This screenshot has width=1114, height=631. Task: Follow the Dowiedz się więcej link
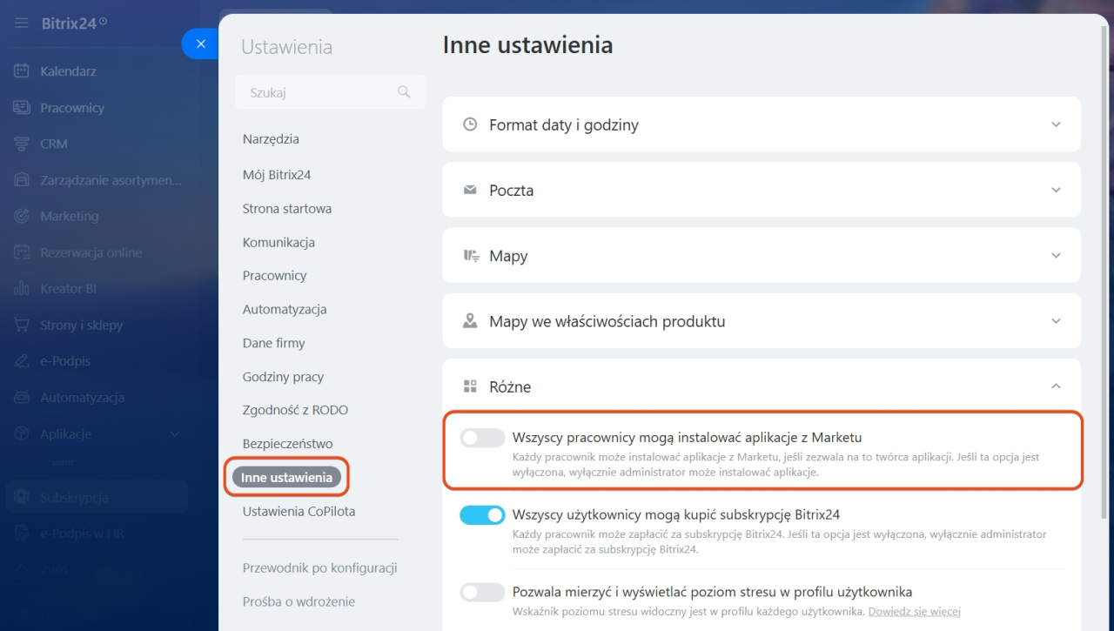pyautogui.click(x=914, y=612)
